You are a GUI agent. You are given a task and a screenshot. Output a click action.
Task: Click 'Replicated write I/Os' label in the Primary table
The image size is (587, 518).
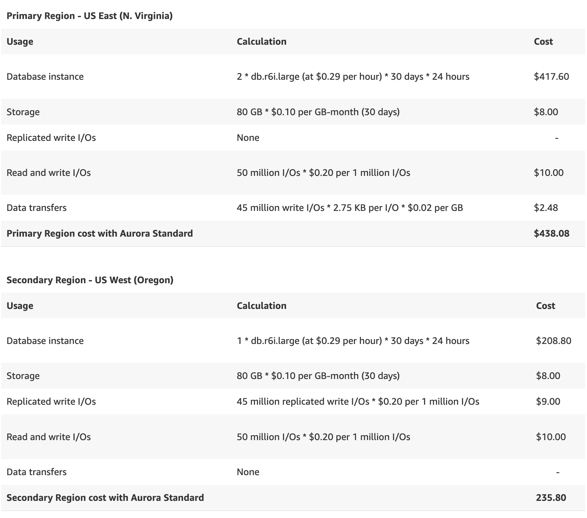[51, 138]
